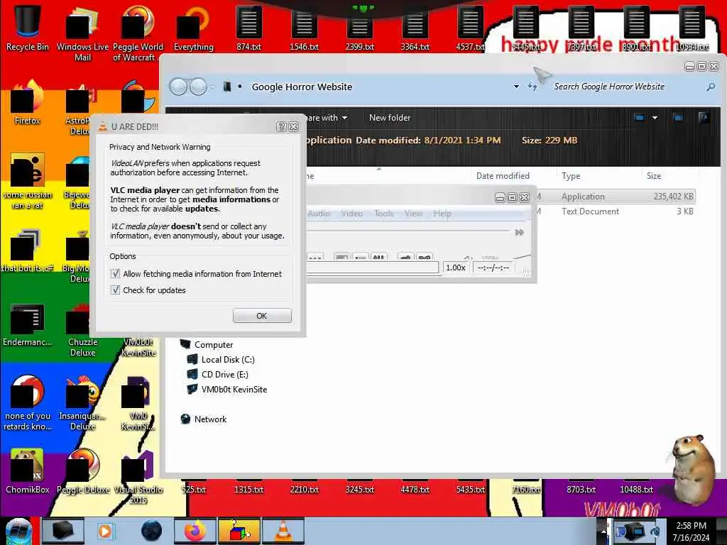Open the address bar history dropdown arrow
Screen dimensions: 727x545
coord(516,87)
